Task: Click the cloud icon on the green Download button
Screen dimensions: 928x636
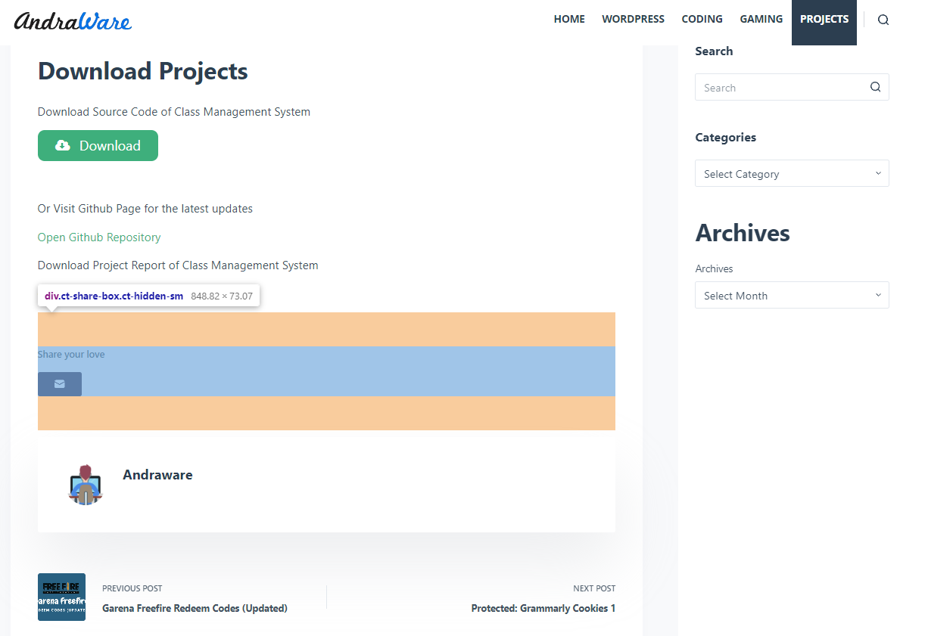Action: 63,145
